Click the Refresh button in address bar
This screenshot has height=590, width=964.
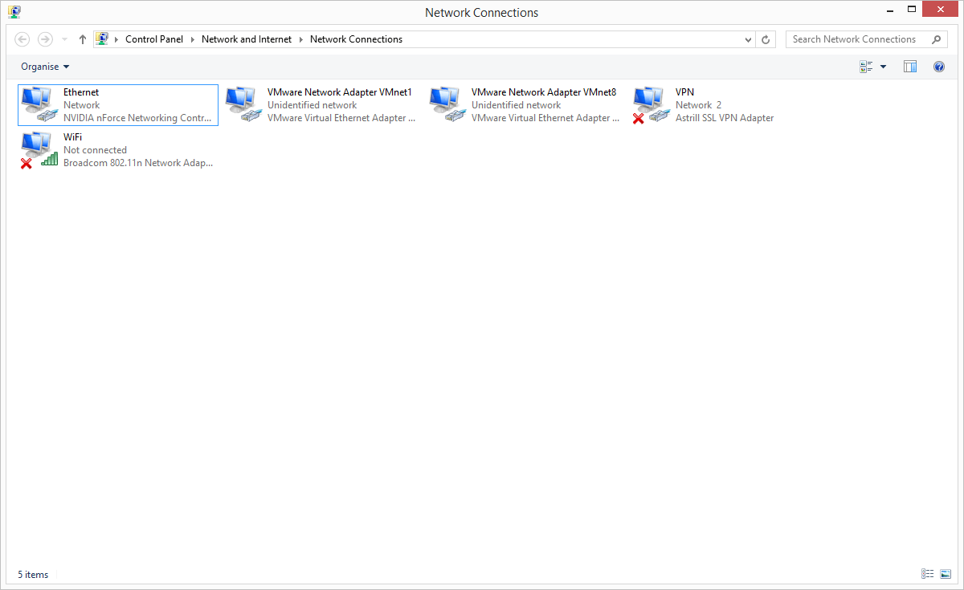coord(766,39)
